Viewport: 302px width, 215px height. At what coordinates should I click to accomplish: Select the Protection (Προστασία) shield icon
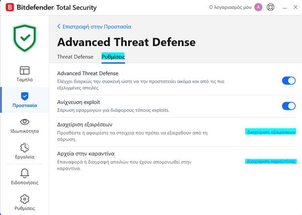(25, 96)
